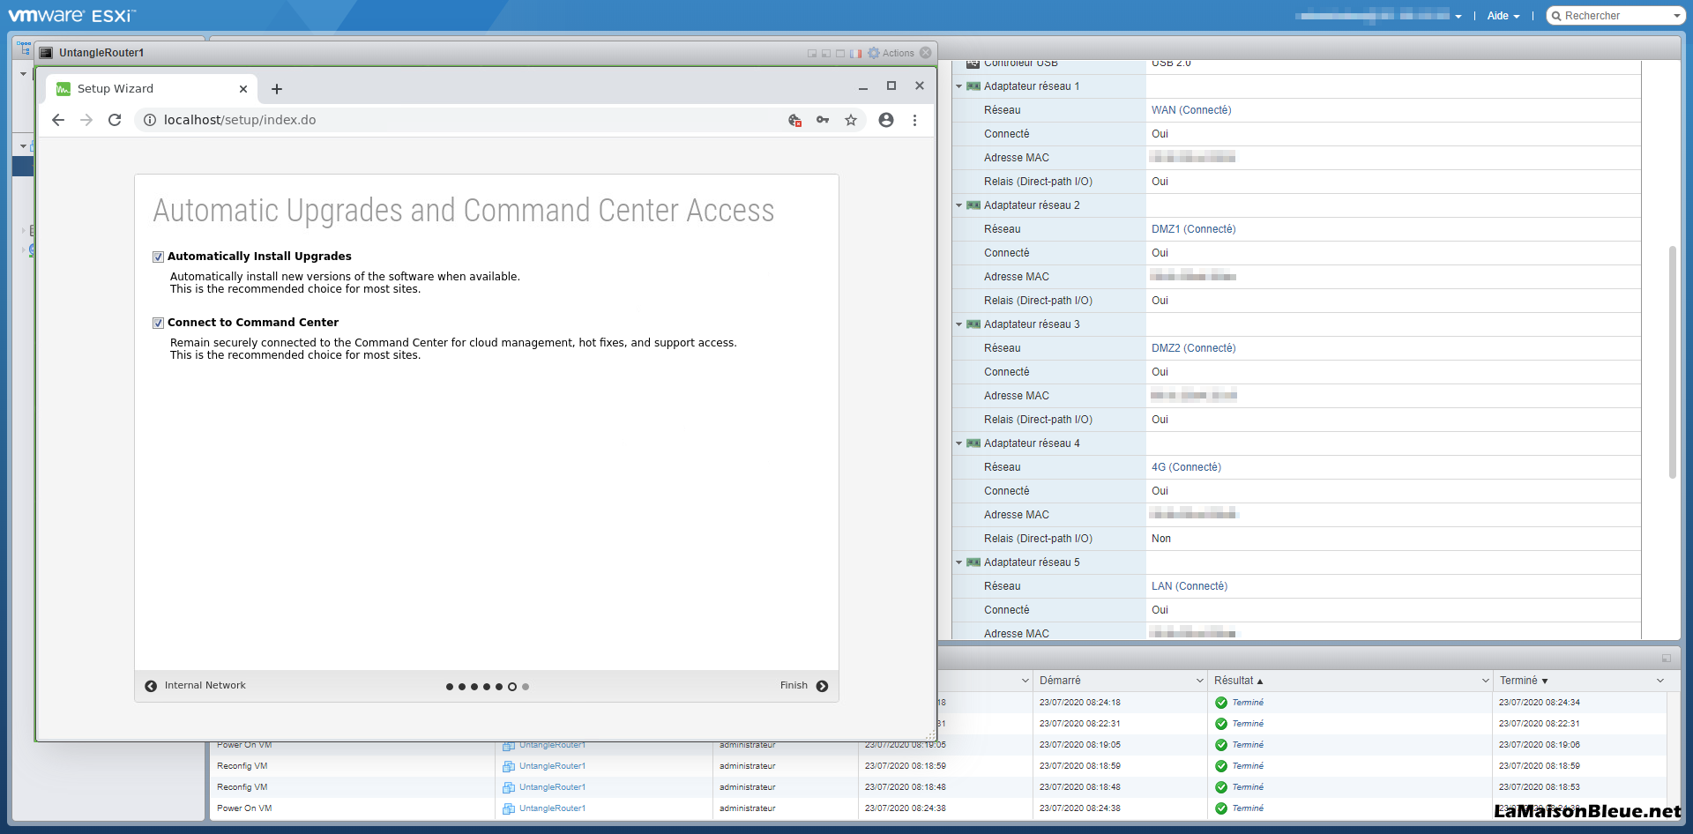Click the French flag keyboard layout icon
The image size is (1693, 834).
(855, 54)
